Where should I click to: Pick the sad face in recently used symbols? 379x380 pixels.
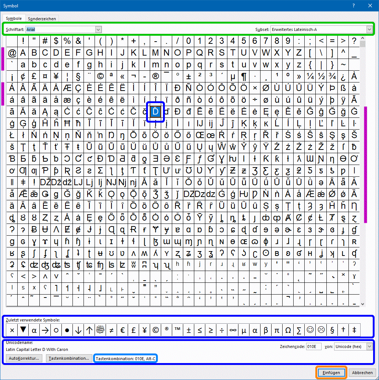coord(321,330)
